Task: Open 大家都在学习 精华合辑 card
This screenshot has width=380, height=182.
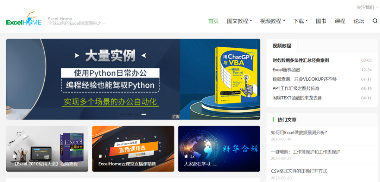Action: click(x=219, y=149)
